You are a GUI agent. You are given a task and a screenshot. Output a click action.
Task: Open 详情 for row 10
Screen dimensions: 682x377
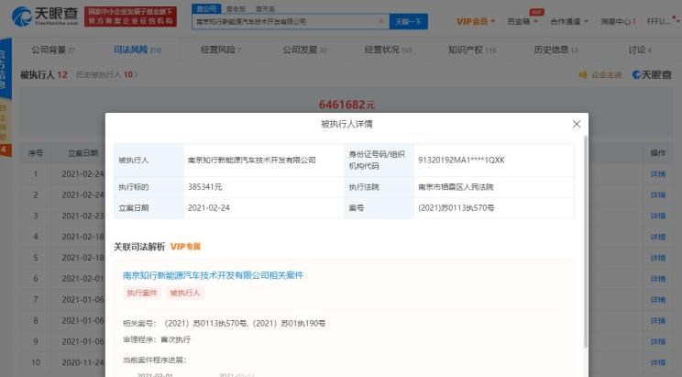click(x=657, y=362)
